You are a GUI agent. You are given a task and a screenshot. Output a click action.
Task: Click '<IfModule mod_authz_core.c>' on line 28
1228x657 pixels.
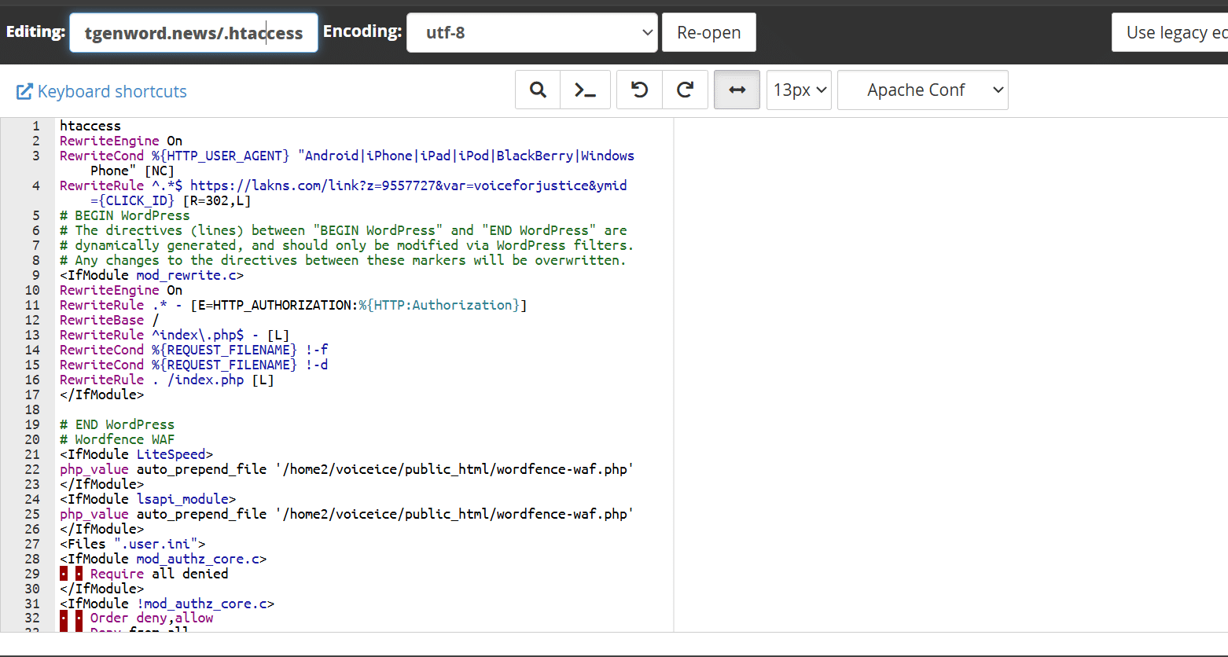click(163, 559)
